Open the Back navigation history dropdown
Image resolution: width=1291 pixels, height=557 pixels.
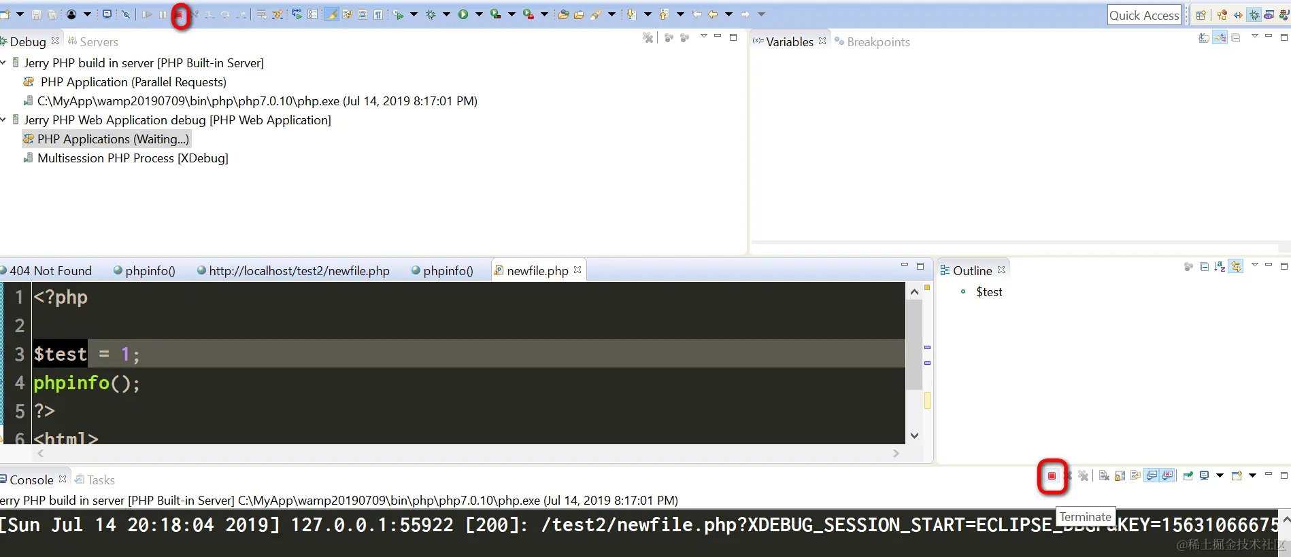coord(729,14)
